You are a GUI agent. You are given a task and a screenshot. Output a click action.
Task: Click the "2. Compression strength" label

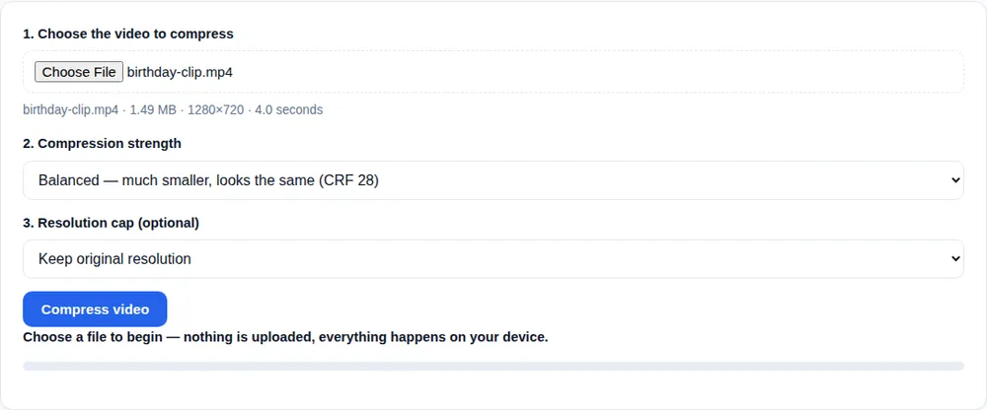coord(102,143)
